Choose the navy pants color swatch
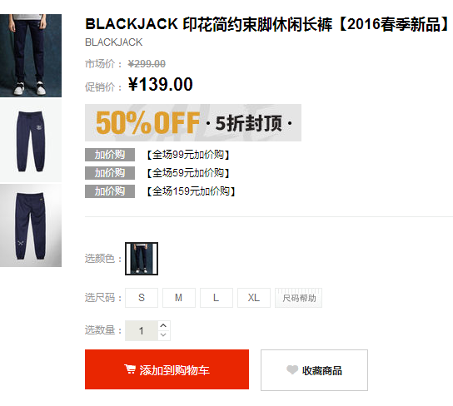 pyautogui.click(x=142, y=259)
